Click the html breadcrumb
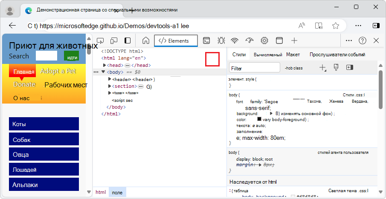This screenshot has width=386, height=199. 101,192
